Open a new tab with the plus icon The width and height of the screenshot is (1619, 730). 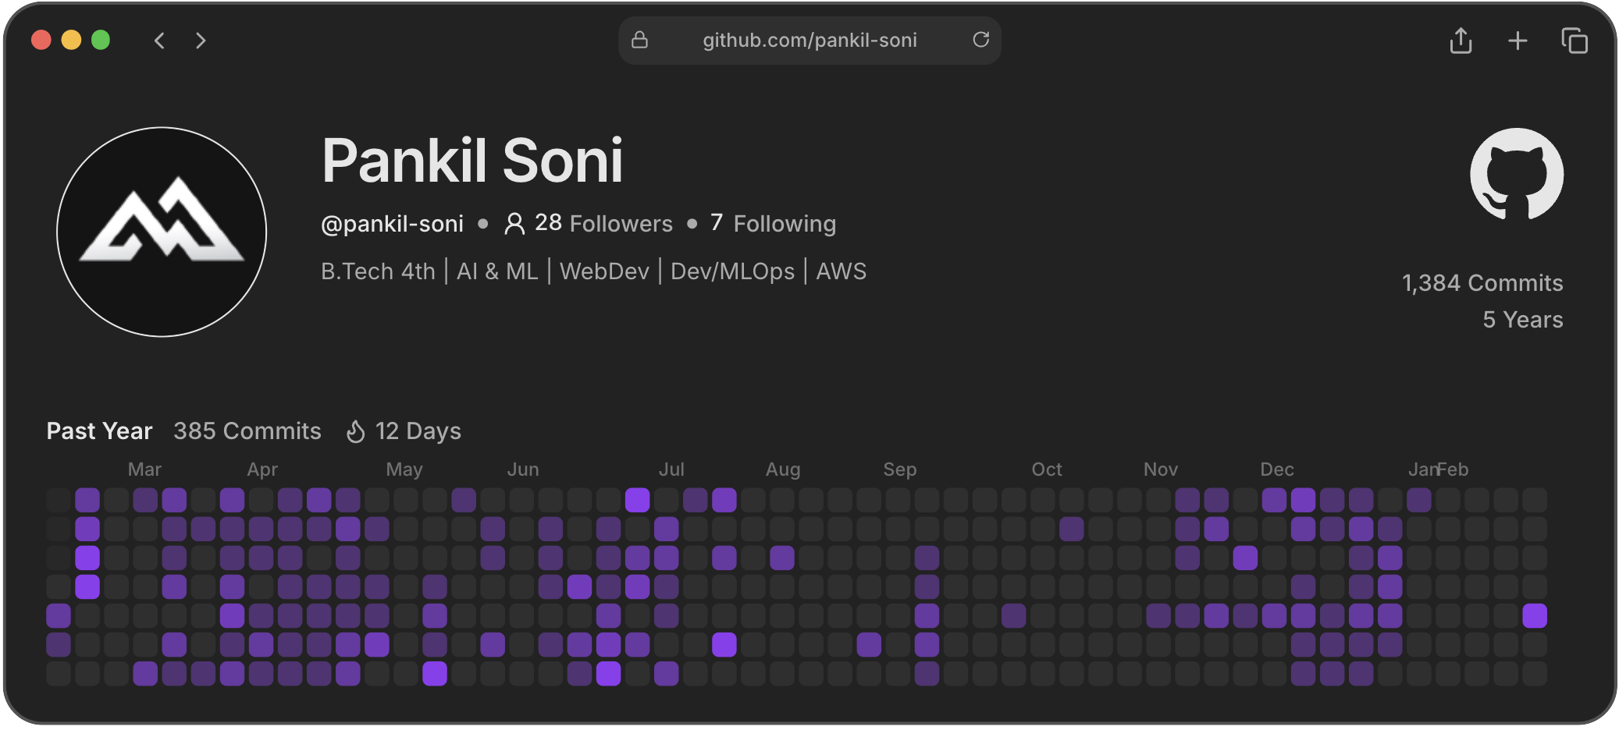[1518, 40]
